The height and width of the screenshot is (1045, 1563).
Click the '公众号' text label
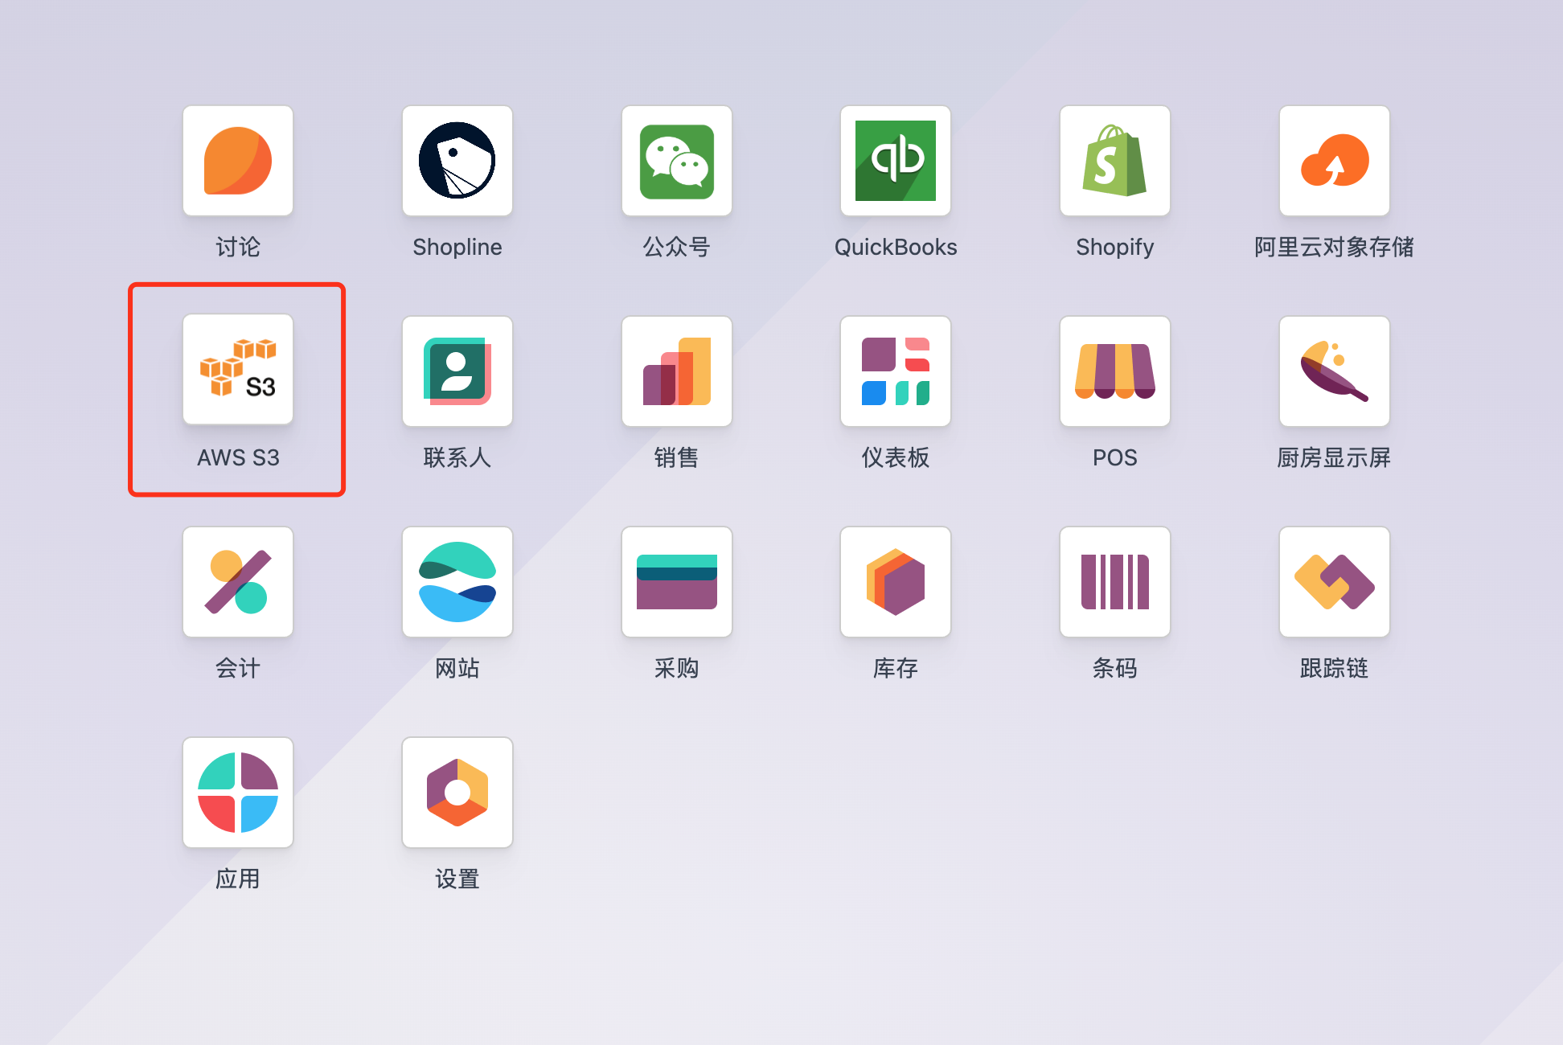click(677, 247)
